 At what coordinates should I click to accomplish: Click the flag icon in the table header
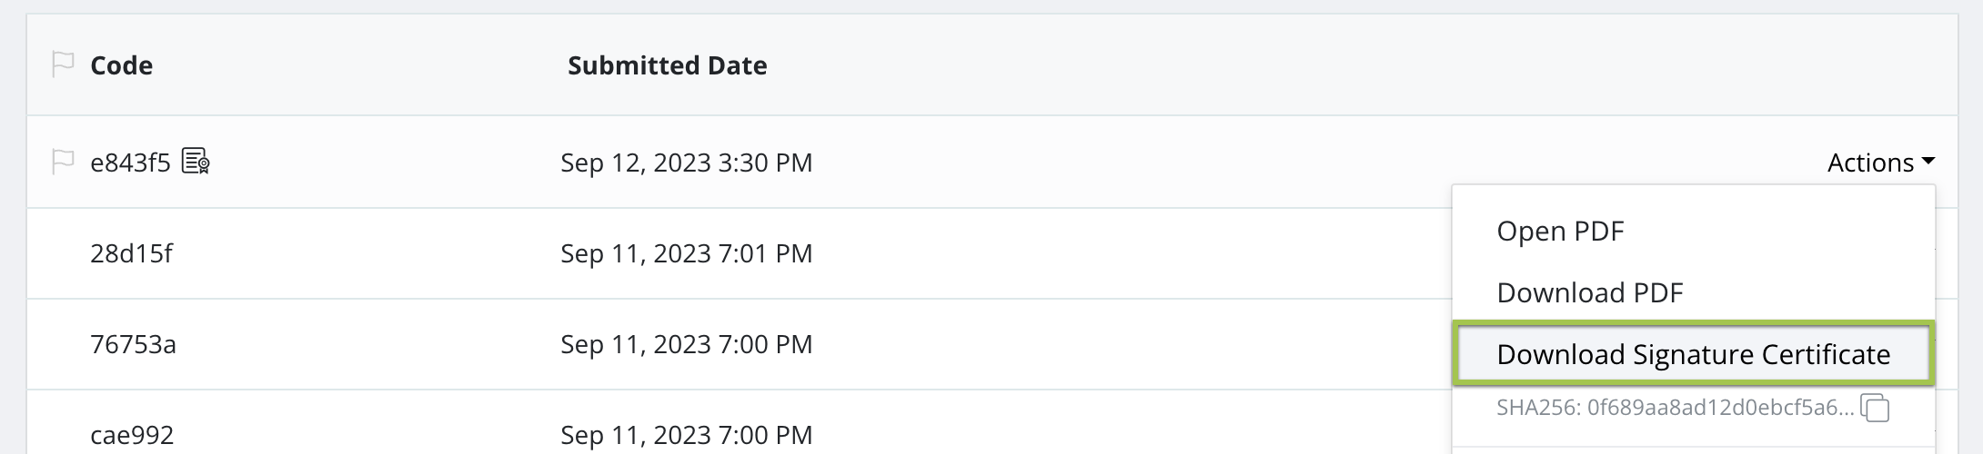pos(62,65)
